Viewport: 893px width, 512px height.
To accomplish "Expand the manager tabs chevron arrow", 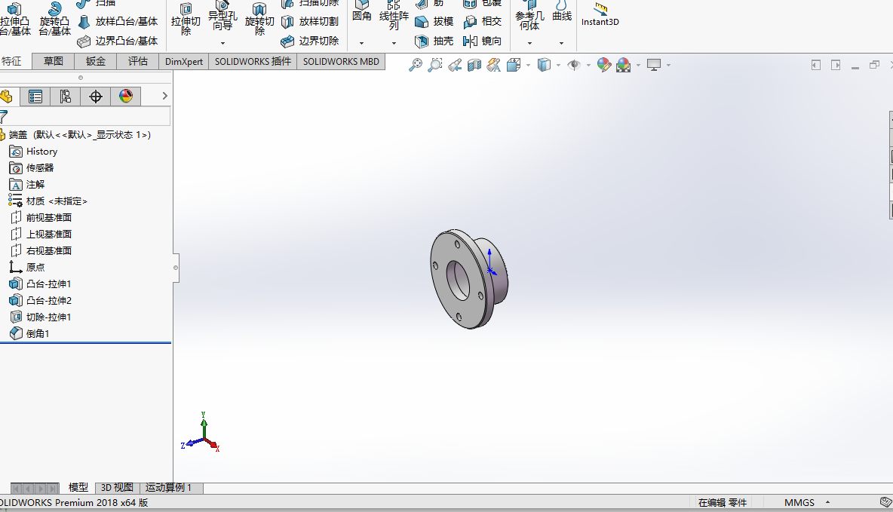I will click(164, 96).
